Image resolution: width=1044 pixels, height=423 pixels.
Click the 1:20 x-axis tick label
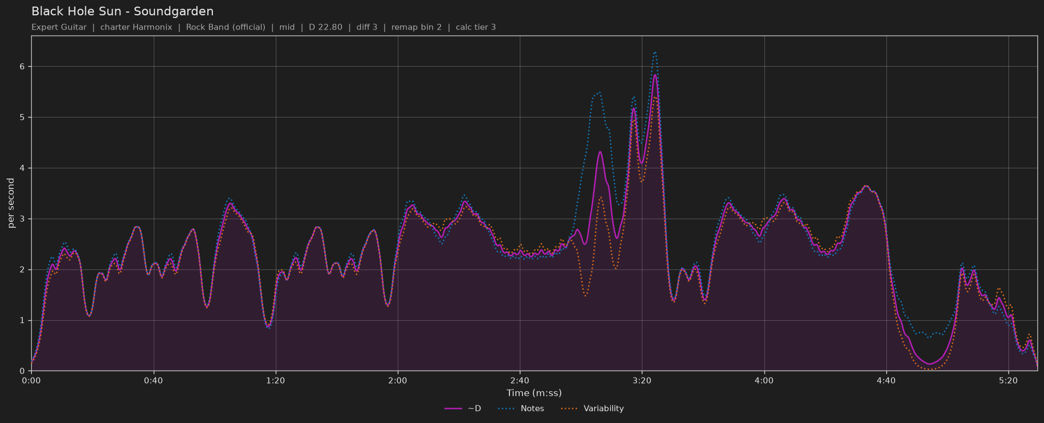click(276, 381)
